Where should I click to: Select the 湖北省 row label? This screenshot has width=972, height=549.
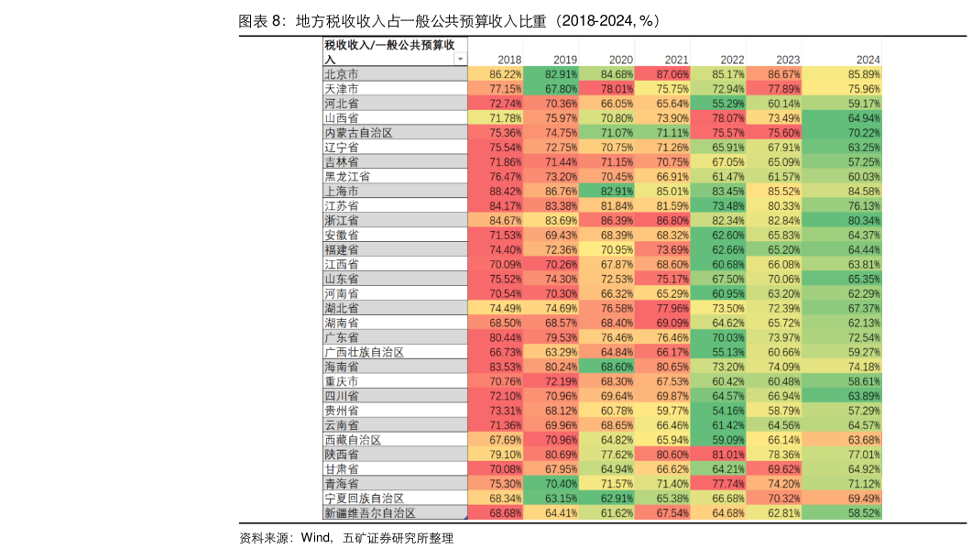396,308
